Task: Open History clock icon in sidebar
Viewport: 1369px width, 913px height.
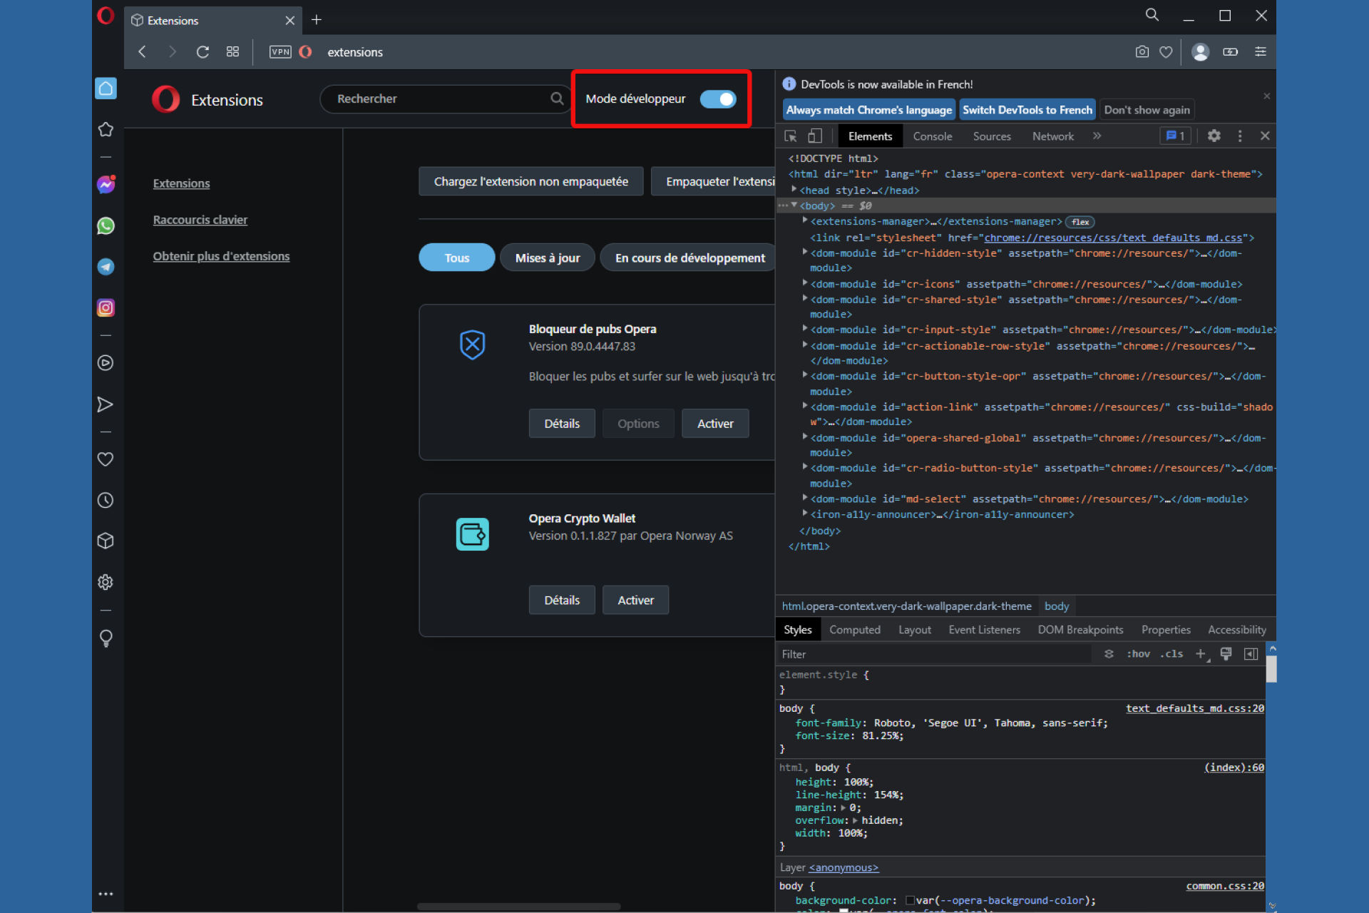Action: click(106, 500)
